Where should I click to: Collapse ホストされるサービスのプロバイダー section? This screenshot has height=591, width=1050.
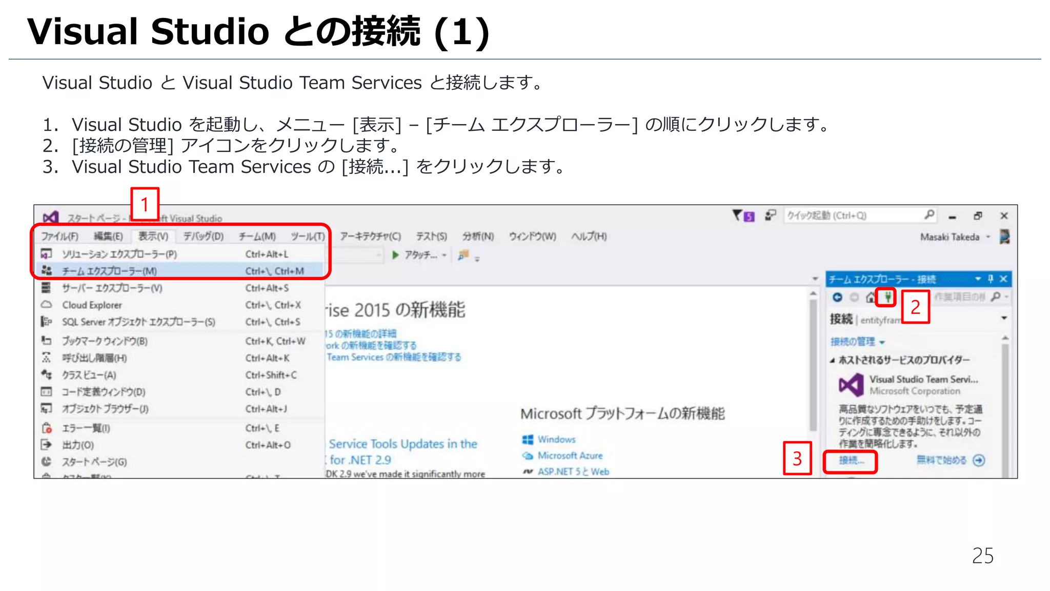pos(833,360)
